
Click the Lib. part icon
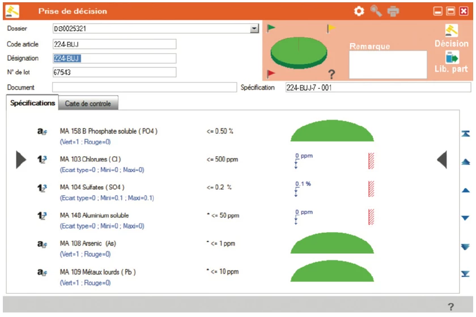coord(452,57)
